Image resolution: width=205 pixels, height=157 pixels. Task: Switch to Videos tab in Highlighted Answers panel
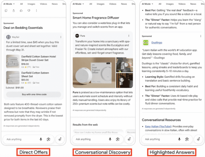click(182, 4)
